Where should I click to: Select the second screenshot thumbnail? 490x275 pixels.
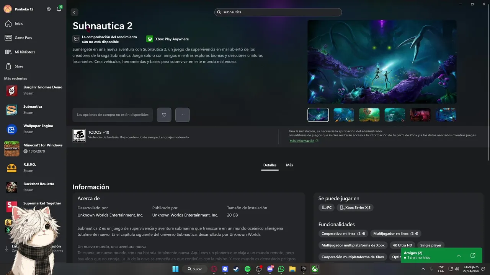(x=343, y=115)
